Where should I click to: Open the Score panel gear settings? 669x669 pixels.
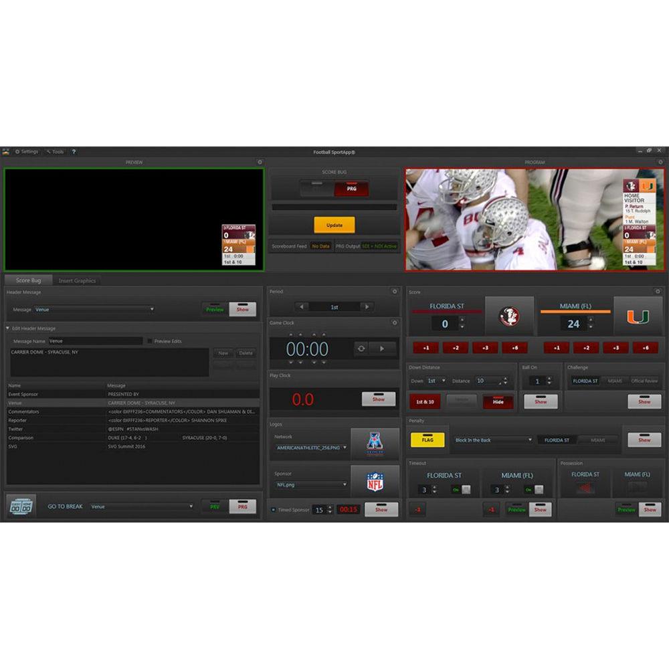point(658,292)
